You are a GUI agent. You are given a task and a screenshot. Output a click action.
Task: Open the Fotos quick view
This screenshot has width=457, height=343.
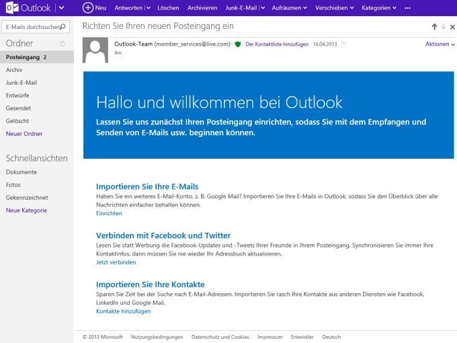[x=13, y=185]
